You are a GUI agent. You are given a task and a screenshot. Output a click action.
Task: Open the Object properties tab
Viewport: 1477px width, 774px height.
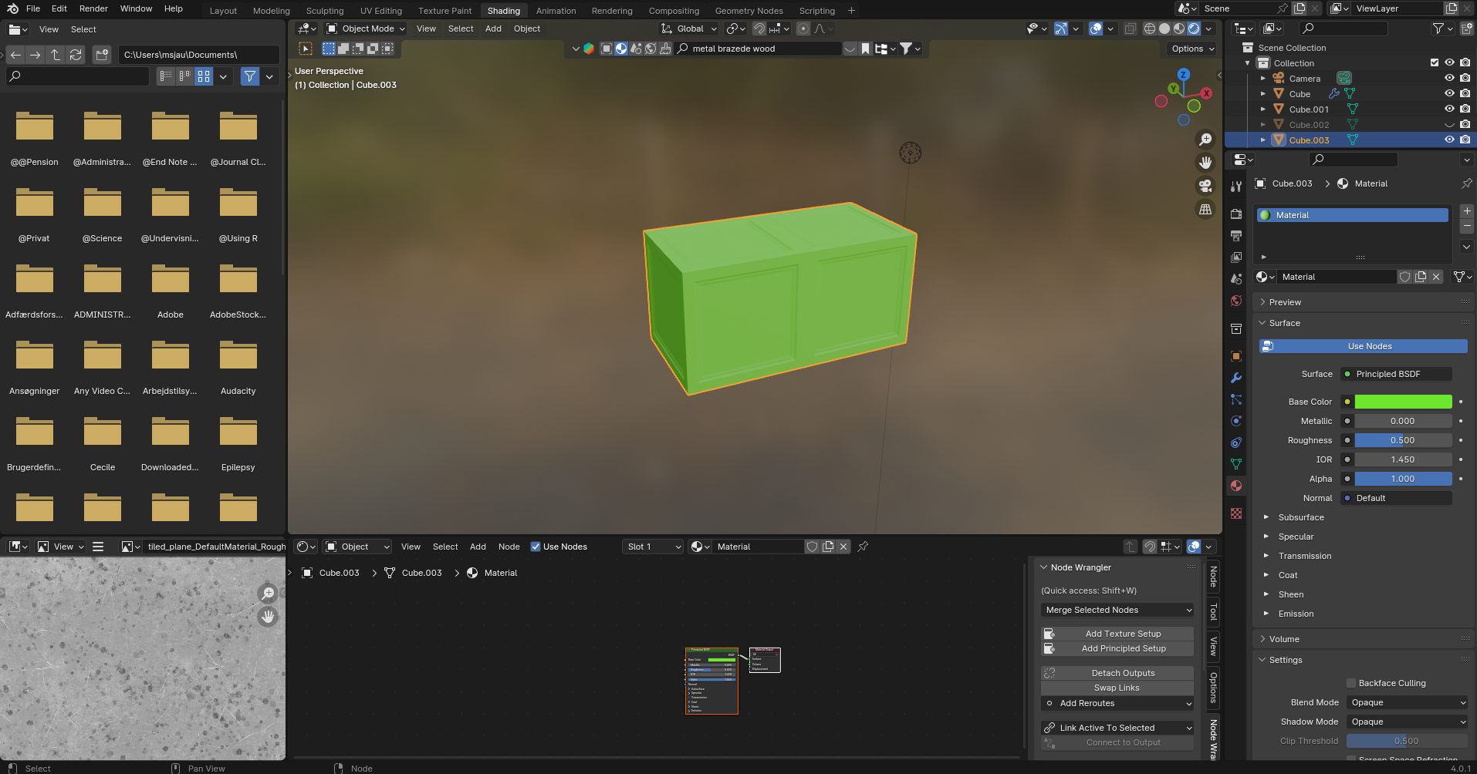1236,356
